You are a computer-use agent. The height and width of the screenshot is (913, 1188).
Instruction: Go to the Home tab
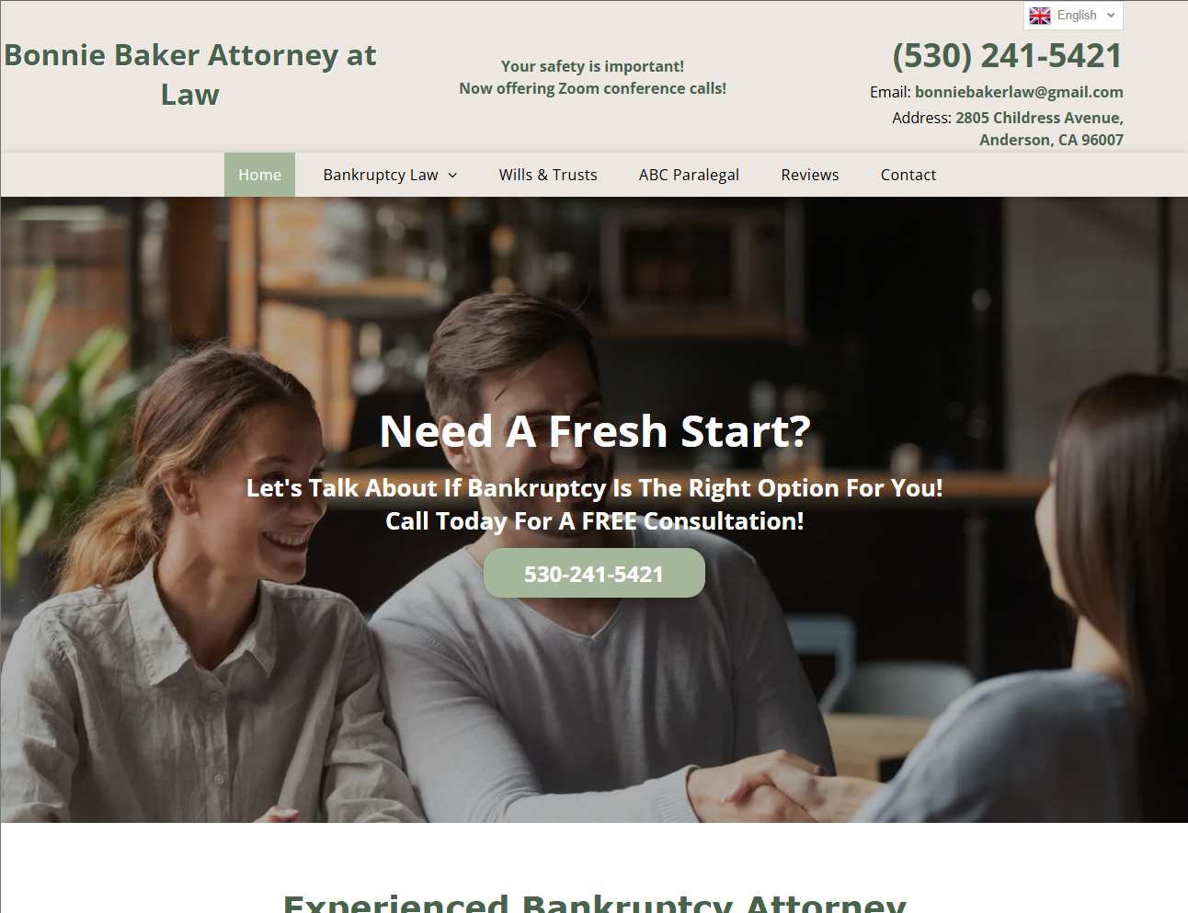click(259, 175)
